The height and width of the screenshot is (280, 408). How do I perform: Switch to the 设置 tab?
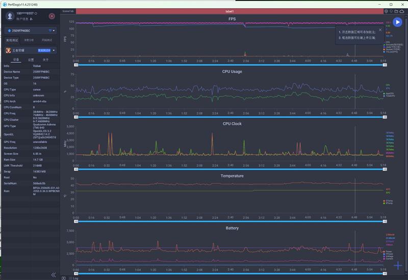31,60
